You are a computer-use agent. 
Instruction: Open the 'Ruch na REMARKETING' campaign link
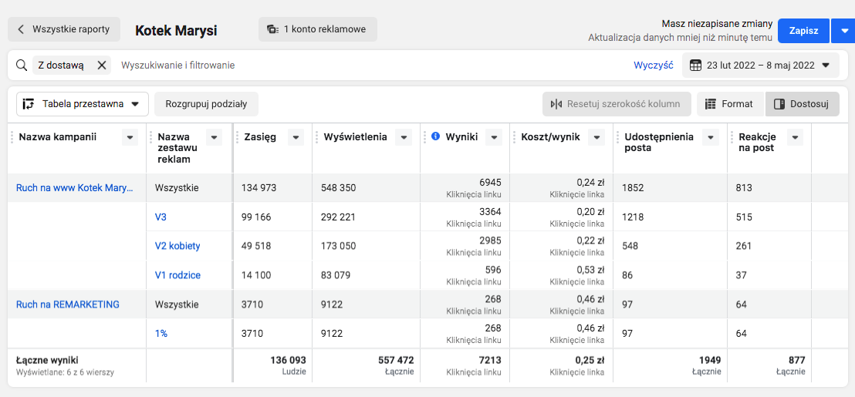tap(68, 304)
